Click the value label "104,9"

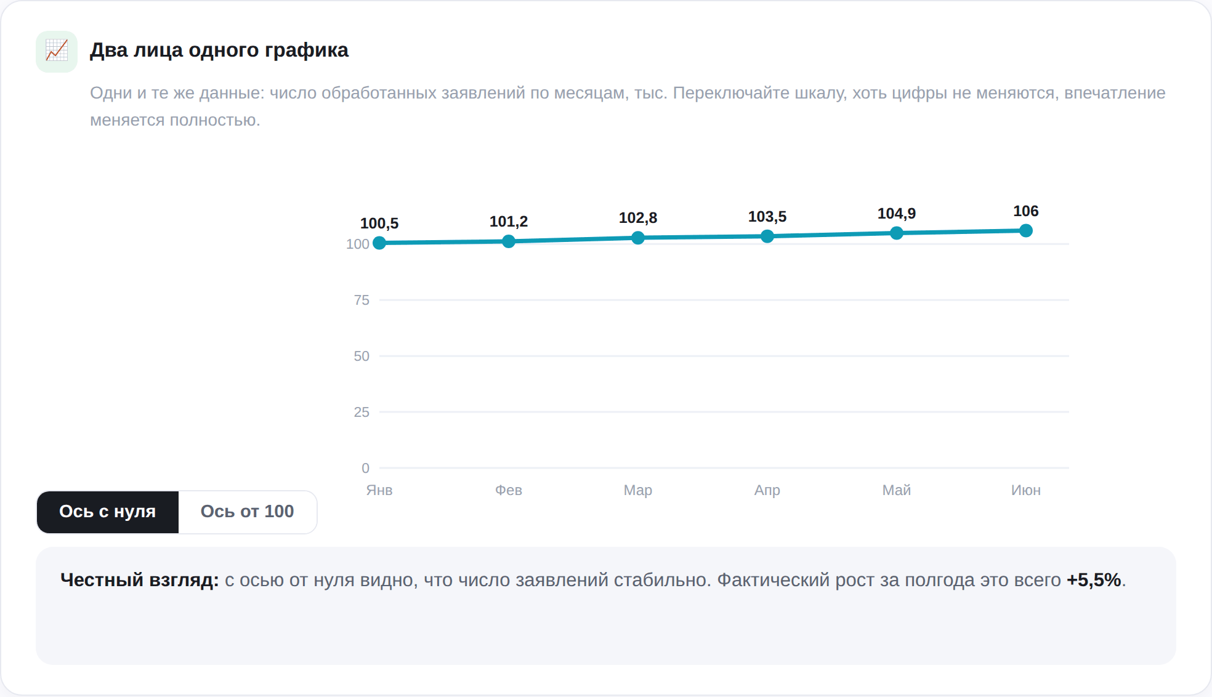[897, 214]
